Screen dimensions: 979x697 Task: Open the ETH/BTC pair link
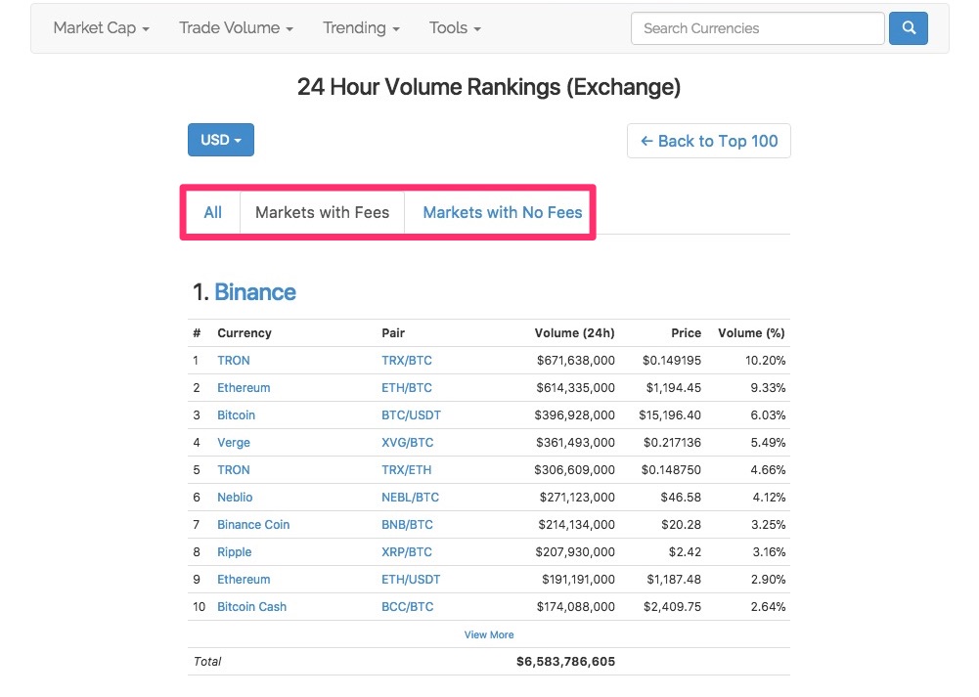(x=407, y=388)
